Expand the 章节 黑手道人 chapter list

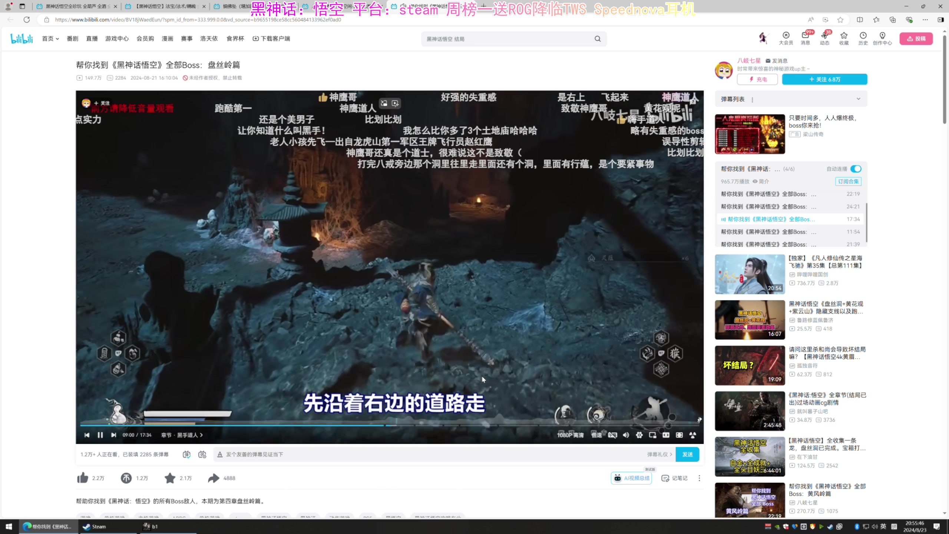click(x=182, y=435)
